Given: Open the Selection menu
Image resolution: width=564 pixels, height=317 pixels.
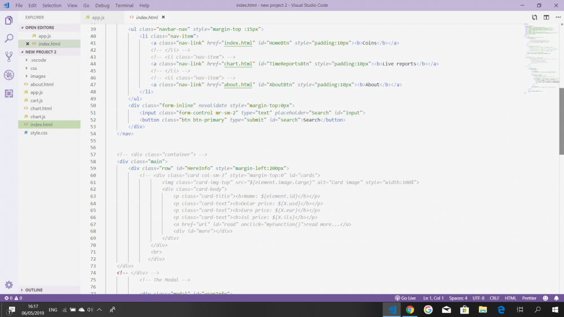Looking at the screenshot, I should tap(52, 6).
